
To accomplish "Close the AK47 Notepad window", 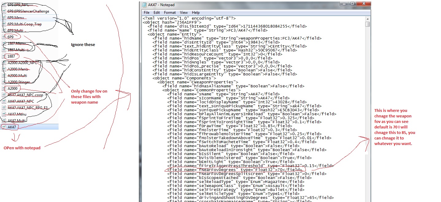I will tap(363, 4).
